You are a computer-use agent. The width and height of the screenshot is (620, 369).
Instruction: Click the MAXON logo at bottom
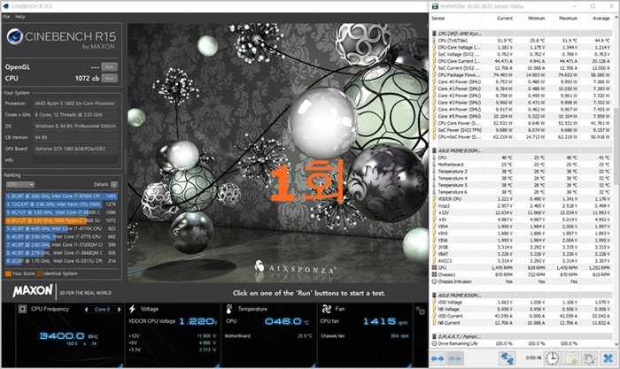point(32,291)
